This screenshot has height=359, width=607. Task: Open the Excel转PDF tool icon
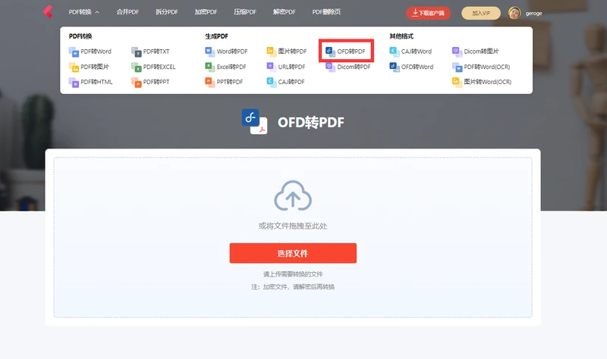pyautogui.click(x=209, y=67)
